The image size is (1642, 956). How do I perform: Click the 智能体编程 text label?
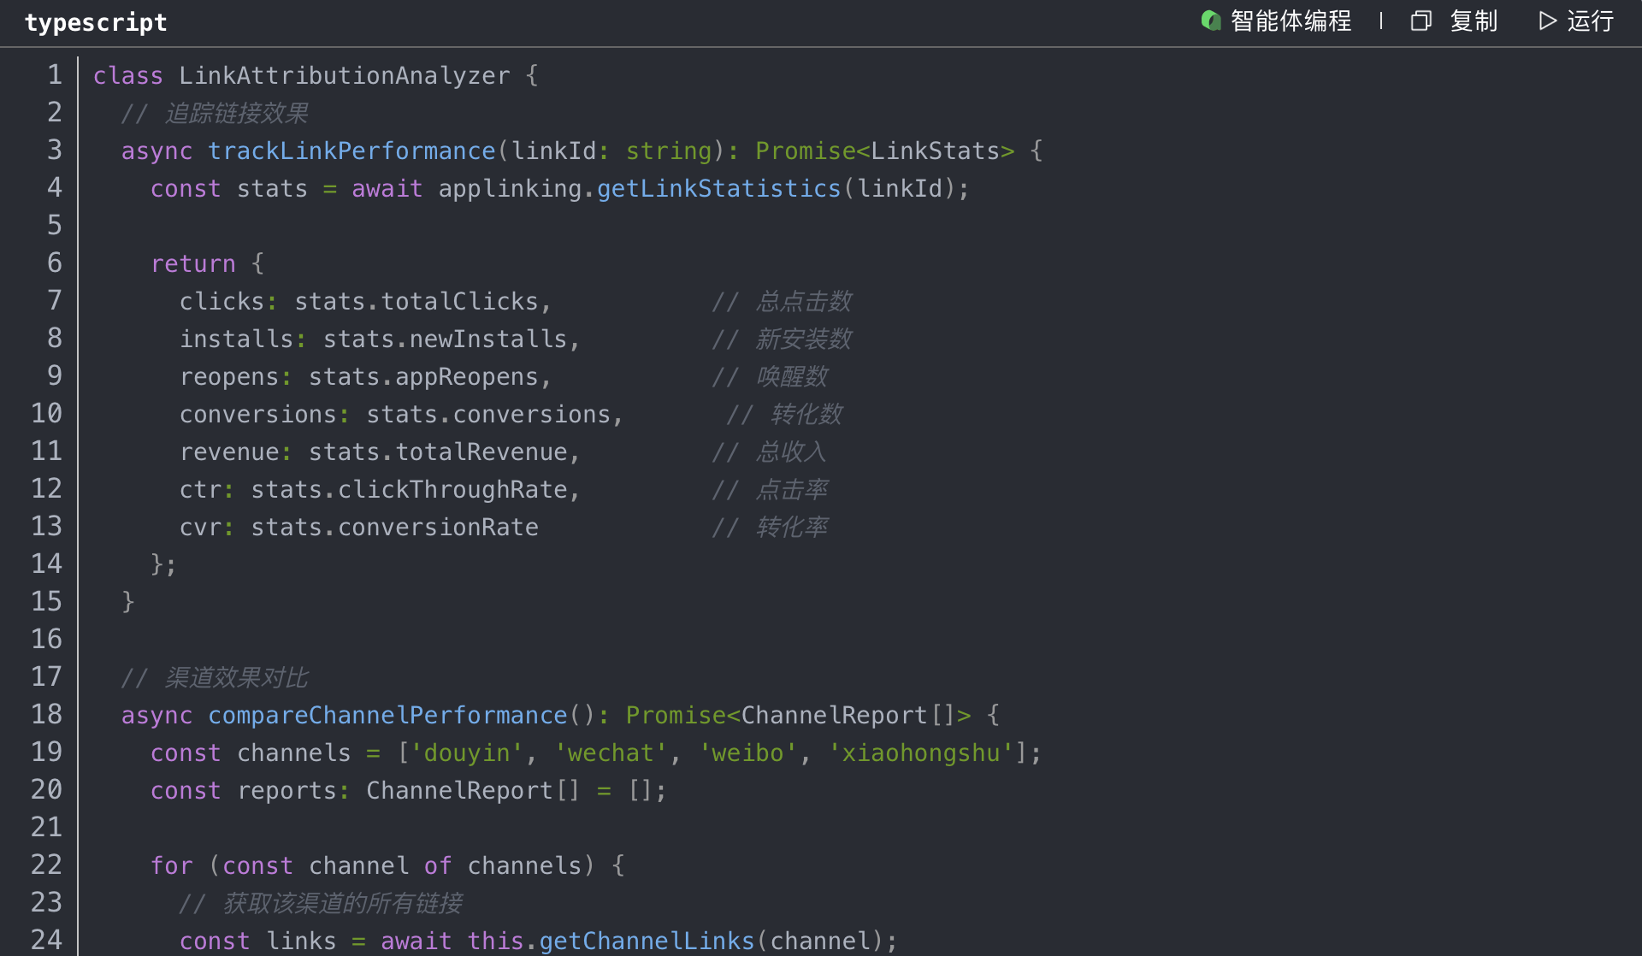point(1291,21)
